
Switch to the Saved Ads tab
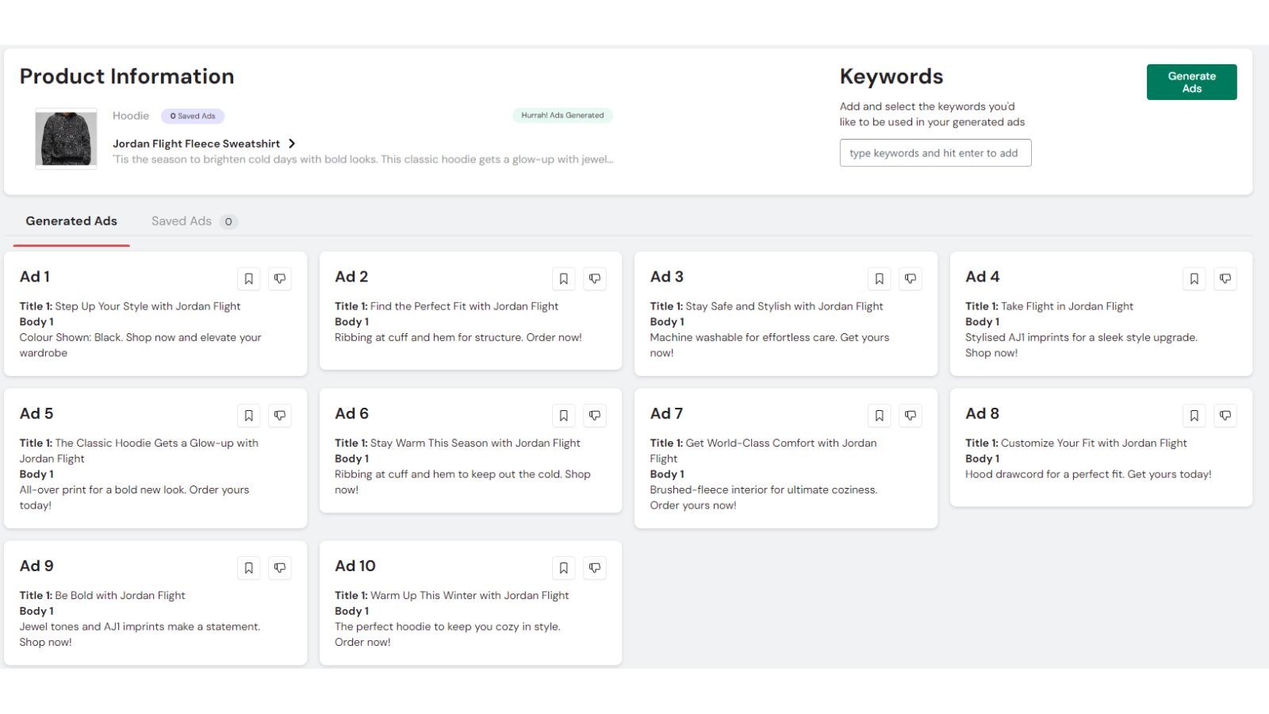[182, 221]
